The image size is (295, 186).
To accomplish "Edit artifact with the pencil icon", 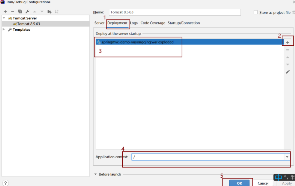I will point(288,72).
